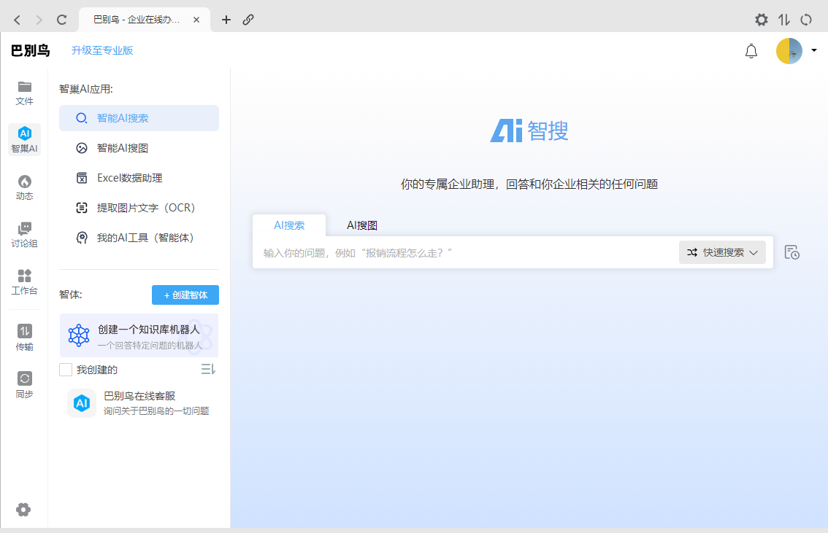Open the 同步 sync sidebar icon
This screenshot has width=828, height=533.
point(24,386)
